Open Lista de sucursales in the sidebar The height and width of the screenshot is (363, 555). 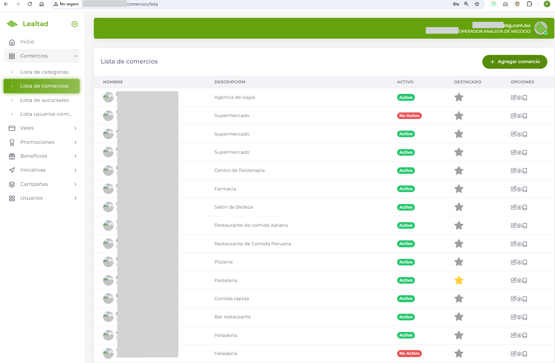(44, 100)
